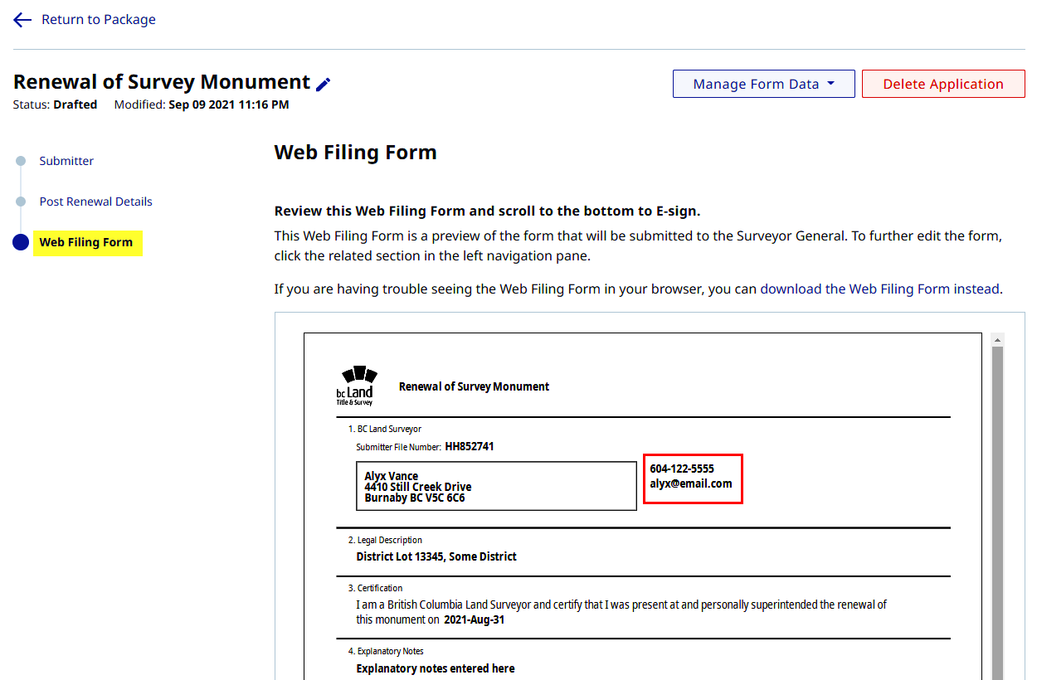Click the Web Filing Form step circle
Image resolution: width=1037 pixels, height=680 pixels.
pos(21,242)
